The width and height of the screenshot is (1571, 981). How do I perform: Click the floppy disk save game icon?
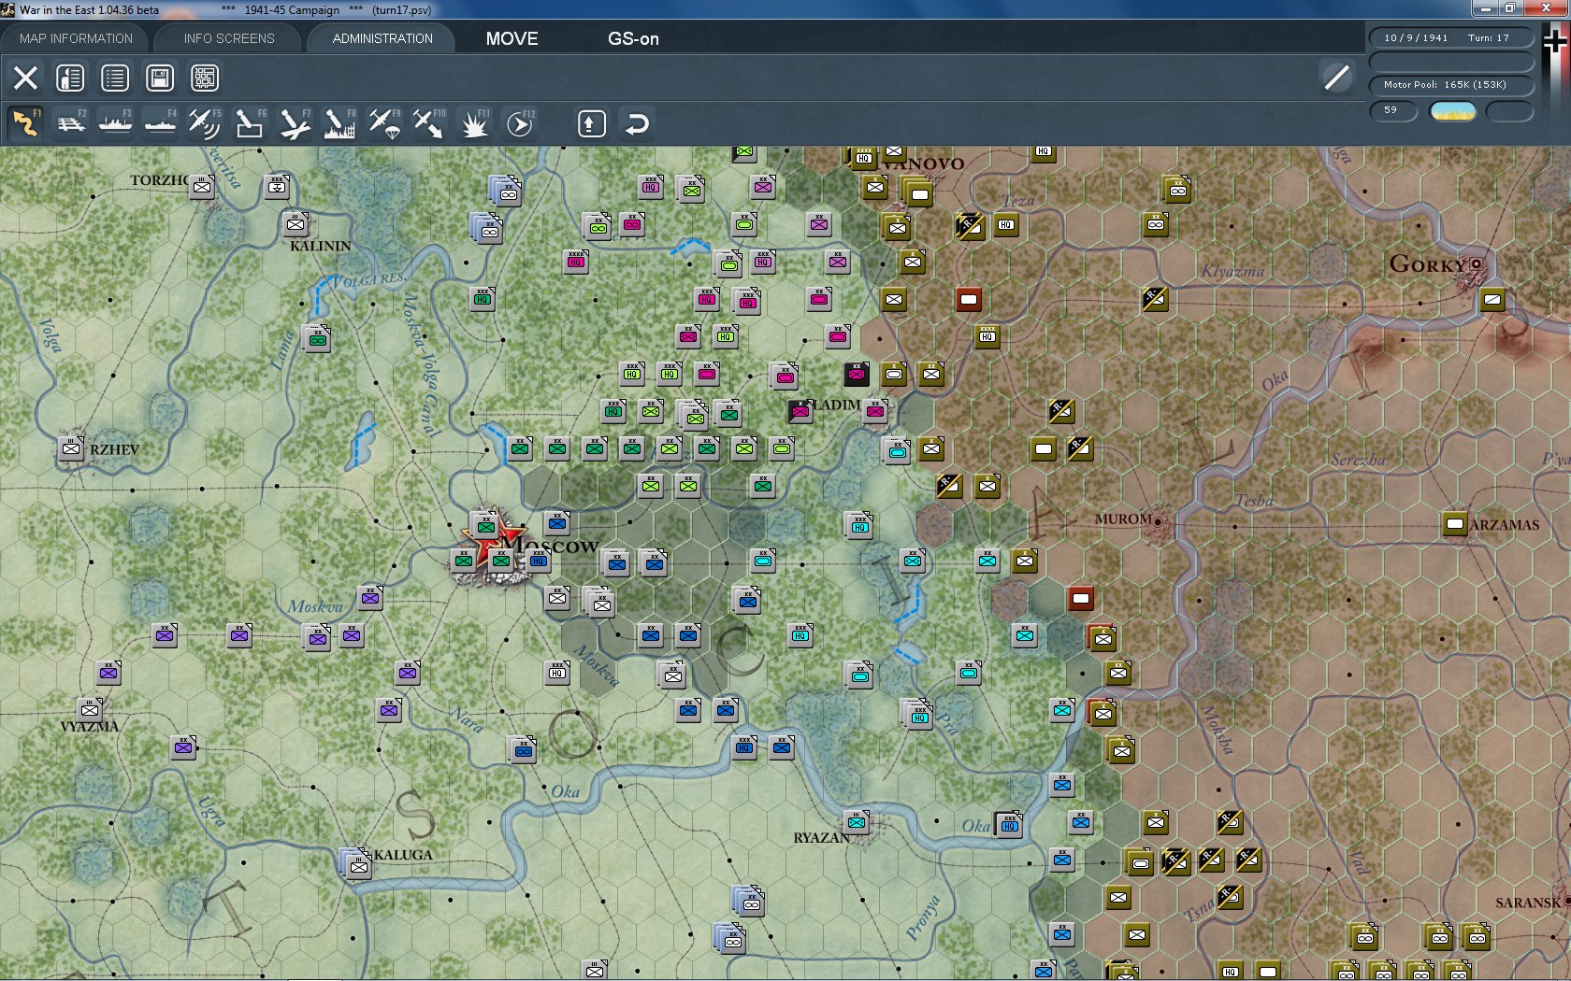160,78
